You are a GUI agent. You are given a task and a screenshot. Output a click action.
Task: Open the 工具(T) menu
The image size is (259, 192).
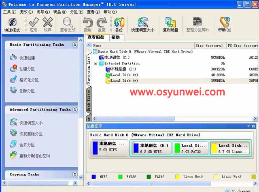pos(10,12)
